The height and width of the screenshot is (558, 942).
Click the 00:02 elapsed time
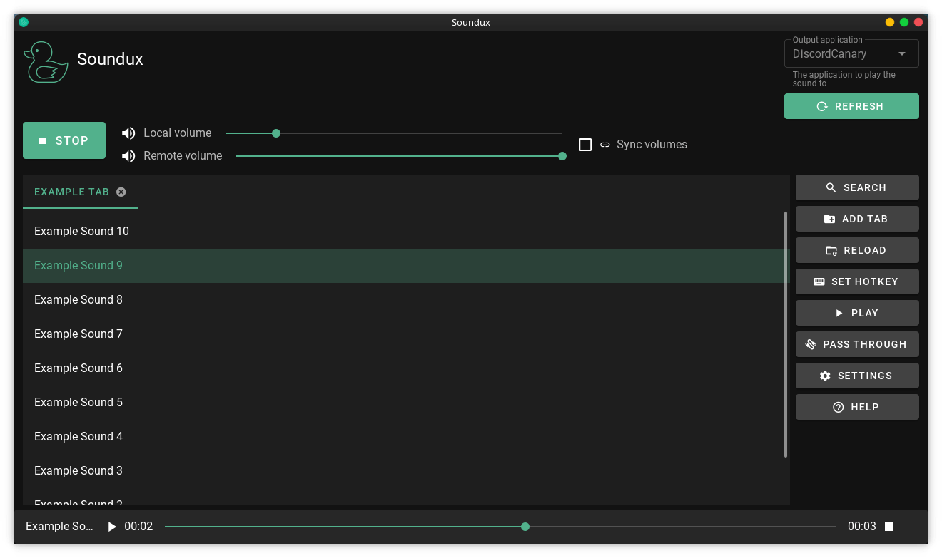pyautogui.click(x=138, y=527)
